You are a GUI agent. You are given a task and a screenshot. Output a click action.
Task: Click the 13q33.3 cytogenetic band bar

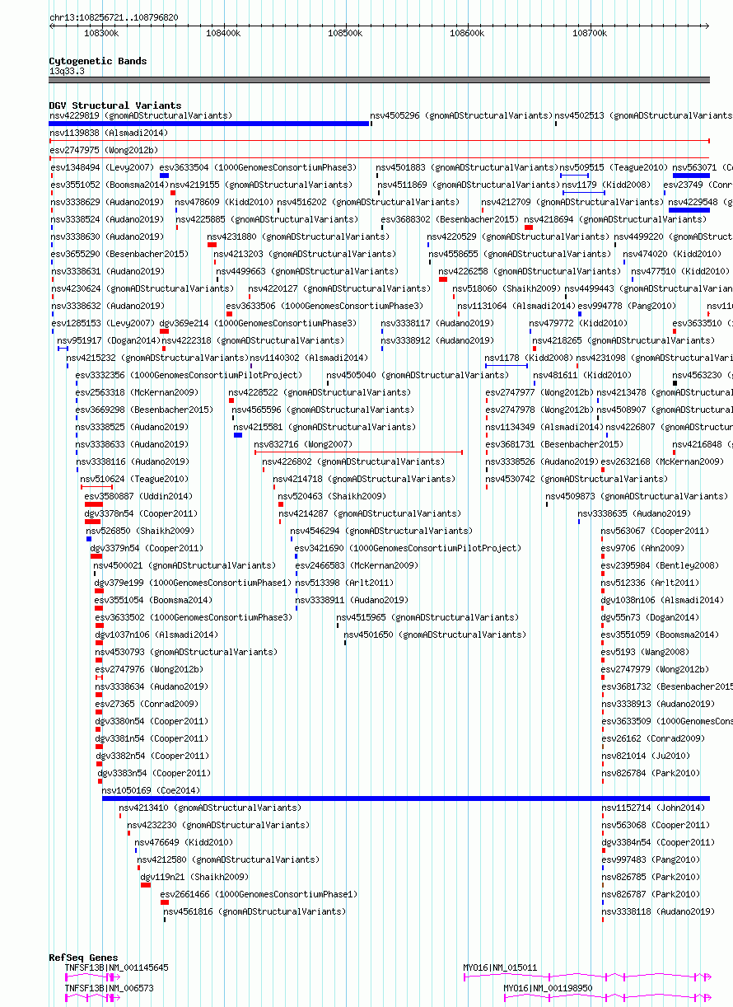click(379, 80)
